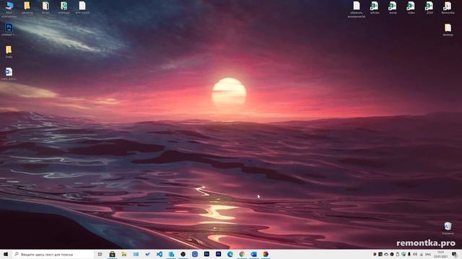Image resolution: width=462 pixels, height=259 pixels.
Task: Launch Microsoft Edge from the taskbar
Action: click(230, 254)
